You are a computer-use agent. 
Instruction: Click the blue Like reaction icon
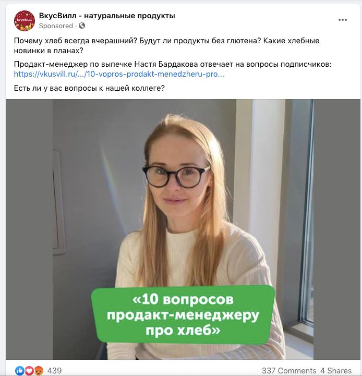[20, 371]
